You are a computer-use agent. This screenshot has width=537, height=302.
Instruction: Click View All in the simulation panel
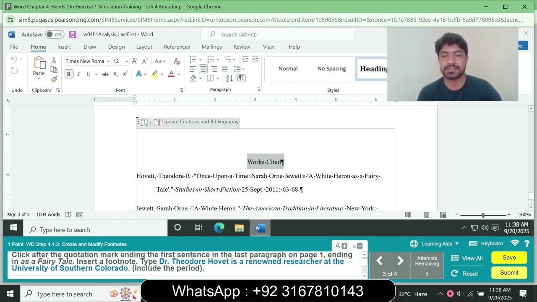467,258
